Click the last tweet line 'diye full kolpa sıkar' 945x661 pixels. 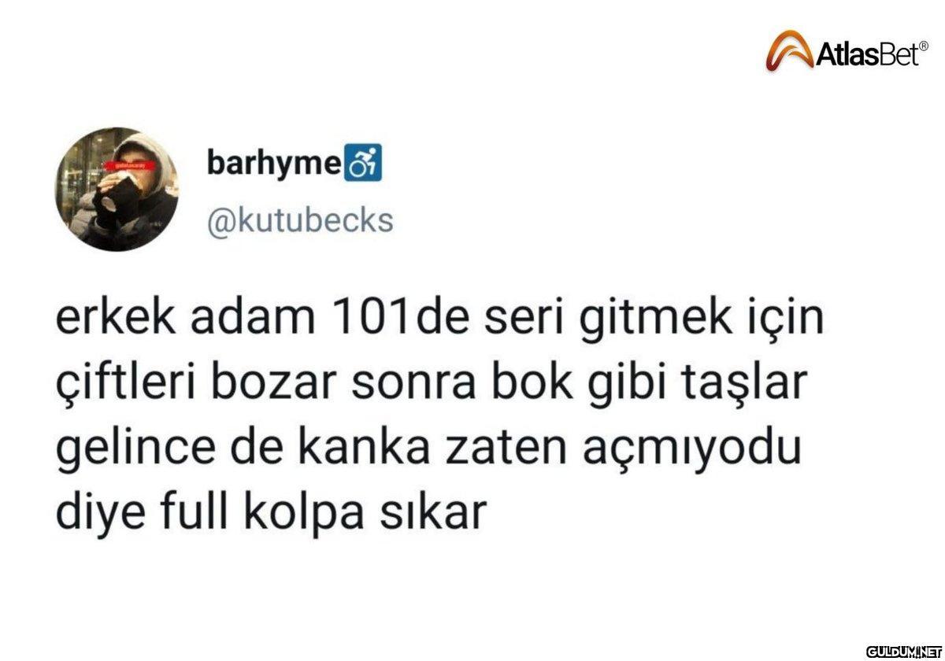tap(268, 514)
